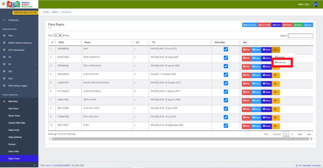Print Nilai for DANI's row
Viewport: 323px width, 168px height.
pyautogui.click(x=246, y=50)
